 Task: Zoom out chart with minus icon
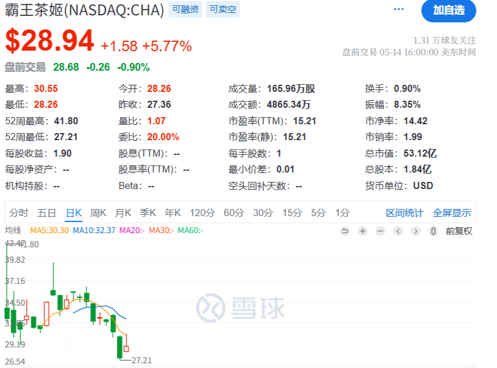(380, 231)
